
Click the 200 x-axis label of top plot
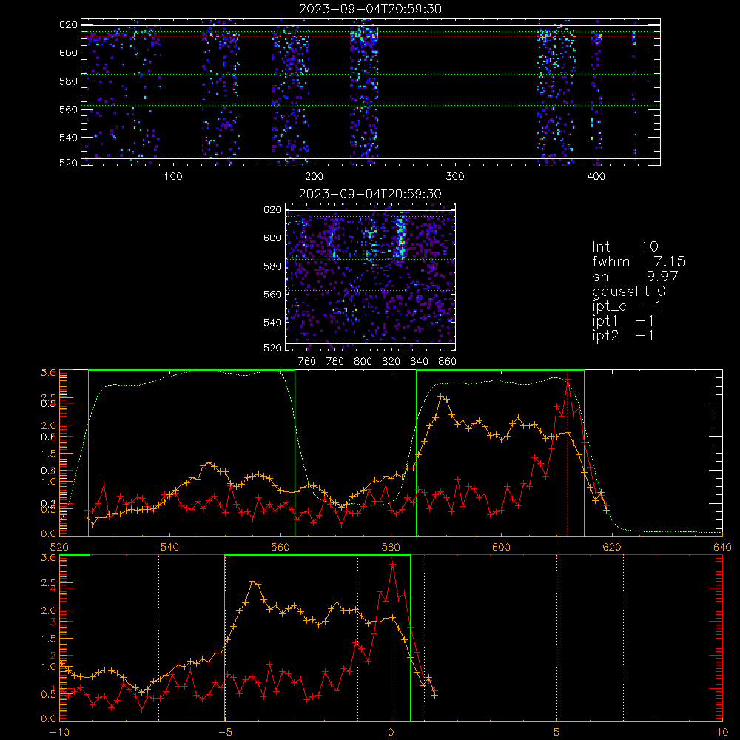pyautogui.click(x=314, y=177)
